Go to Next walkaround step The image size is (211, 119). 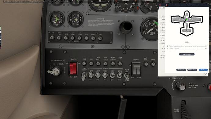[x=203, y=70]
